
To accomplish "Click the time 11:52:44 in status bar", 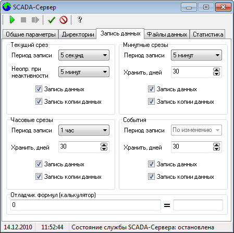I will click(52, 227).
